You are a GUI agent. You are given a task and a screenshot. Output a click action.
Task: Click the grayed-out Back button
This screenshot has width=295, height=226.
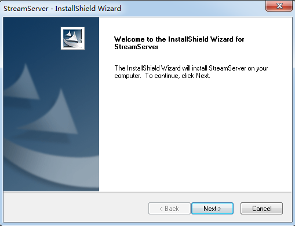coord(169,208)
